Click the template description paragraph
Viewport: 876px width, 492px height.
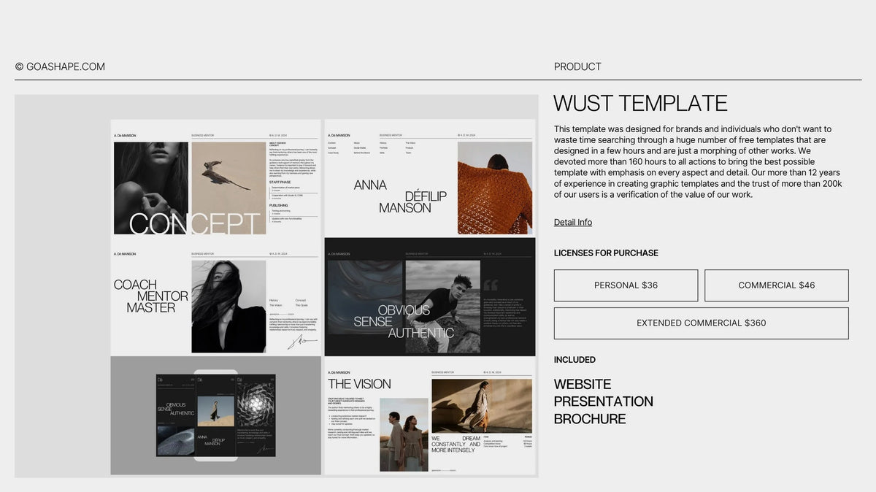699,162
